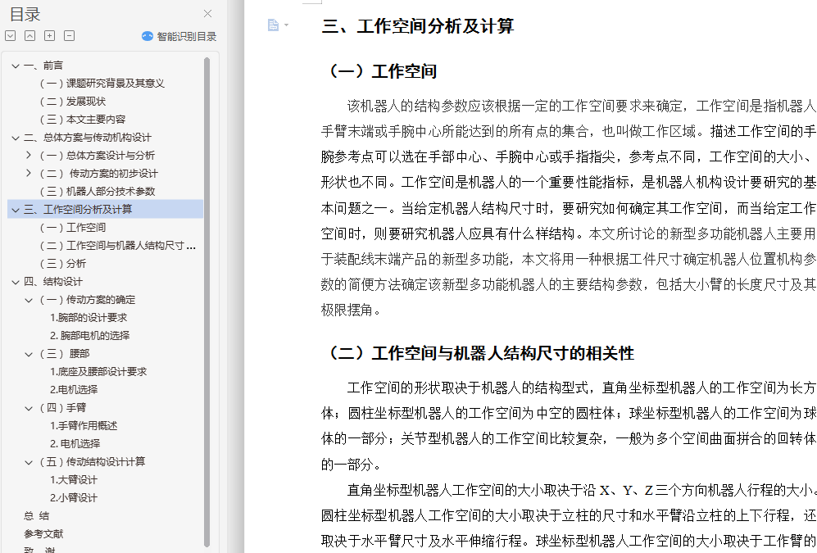
Task: Go to 一、前言 heading
Action: [43, 66]
